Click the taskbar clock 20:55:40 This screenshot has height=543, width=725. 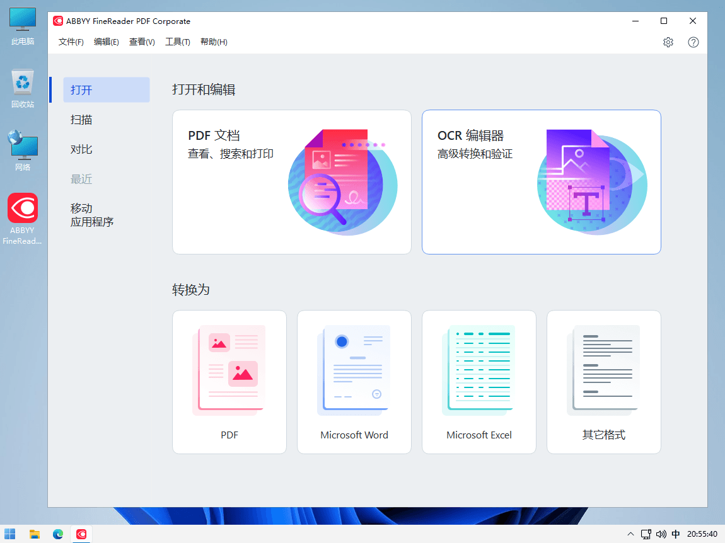702,534
